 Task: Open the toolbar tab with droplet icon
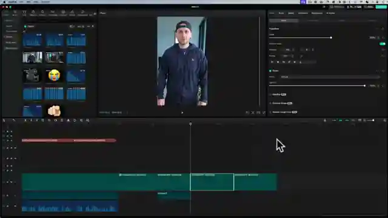pyautogui.click(x=33, y=13)
